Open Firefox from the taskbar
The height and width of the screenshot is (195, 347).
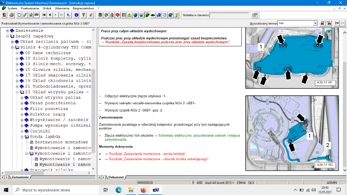click(143, 190)
